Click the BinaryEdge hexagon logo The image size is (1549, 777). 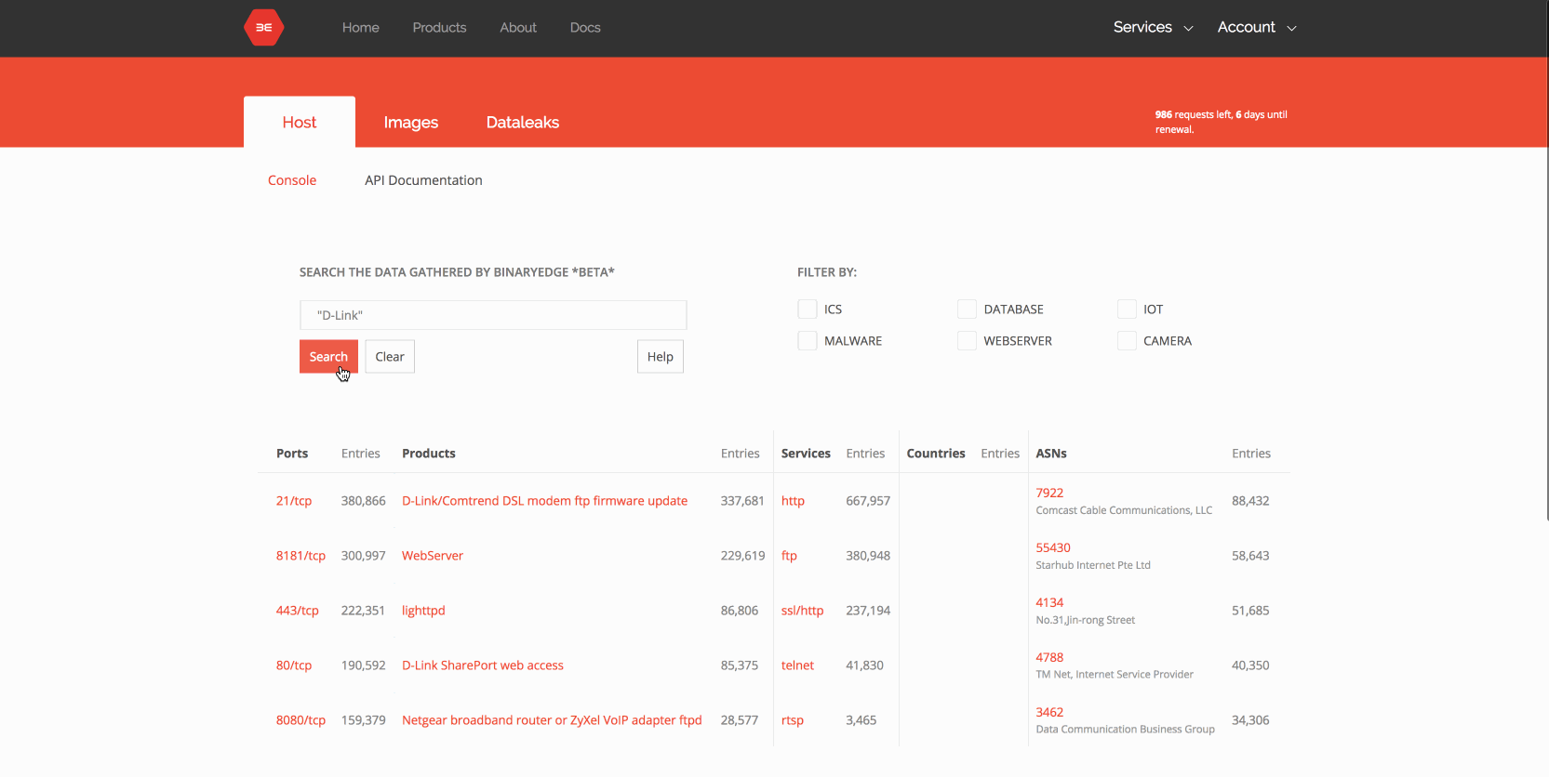(264, 28)
